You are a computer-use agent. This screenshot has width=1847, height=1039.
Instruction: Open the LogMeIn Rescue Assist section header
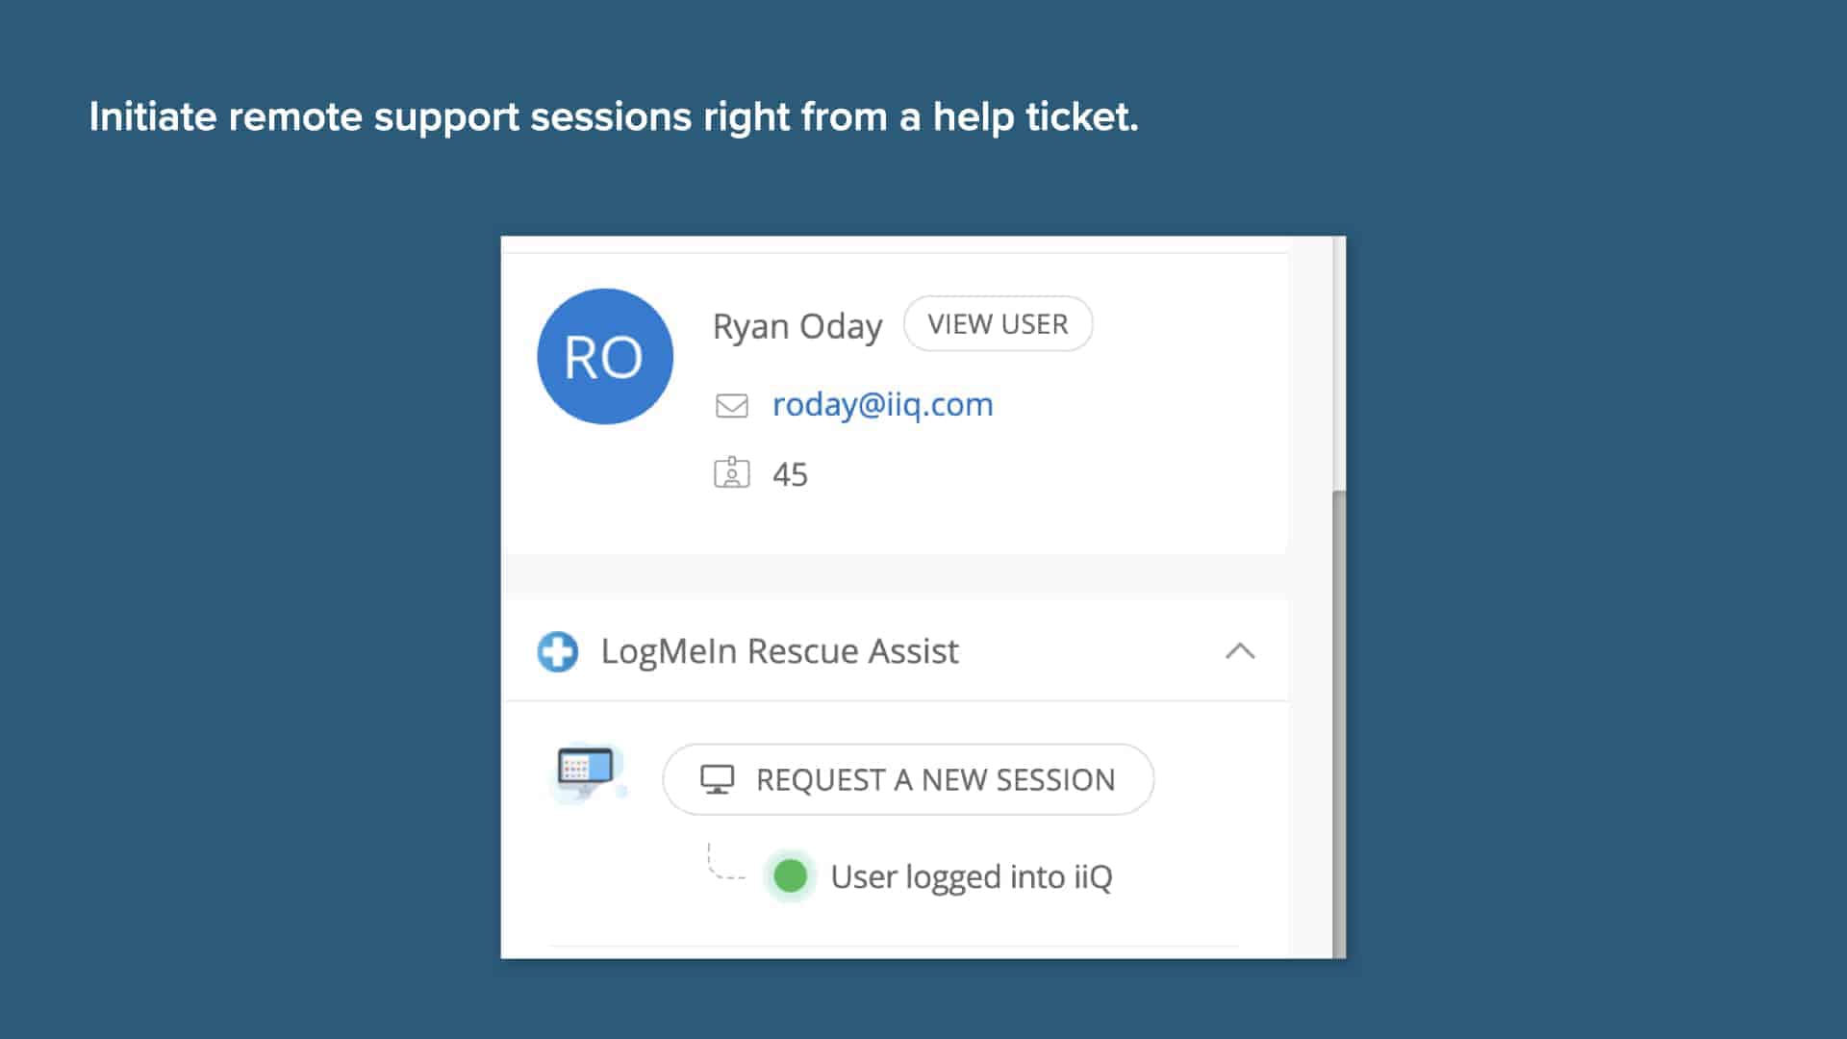779,651
